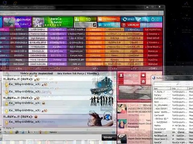Click the Kamera label in chat toolbar
This screenshot has height=144, width=193.
(x=53, y=132)
